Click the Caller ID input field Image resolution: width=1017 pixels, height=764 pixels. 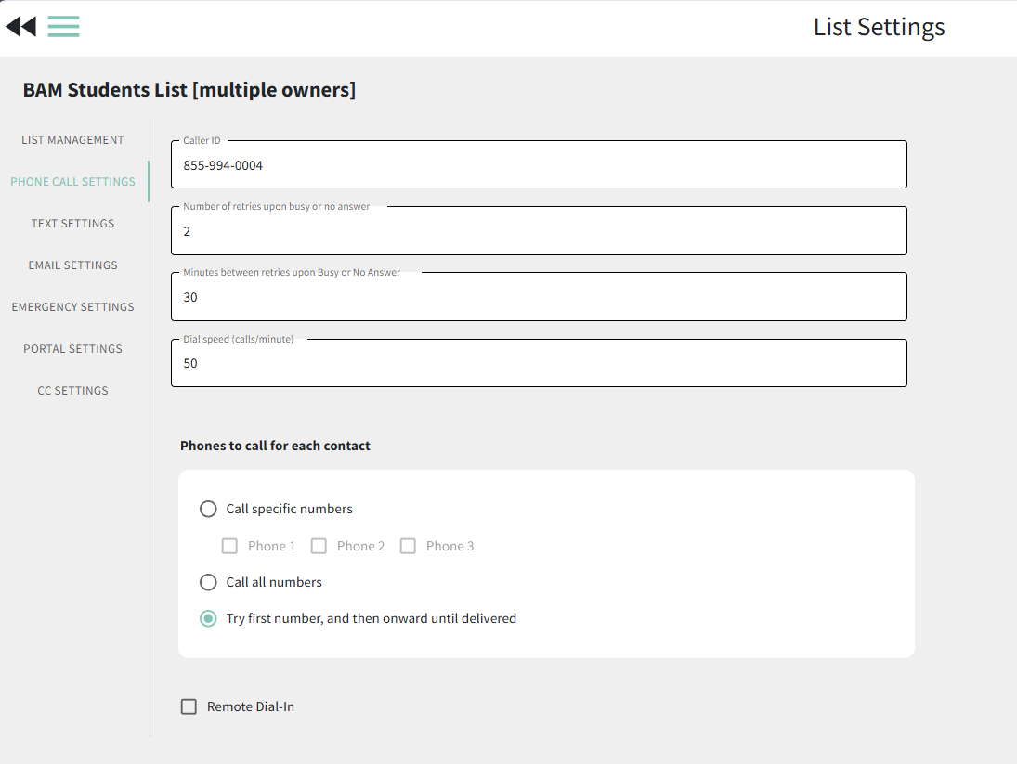pyautogui.click(x=539, y=166)
